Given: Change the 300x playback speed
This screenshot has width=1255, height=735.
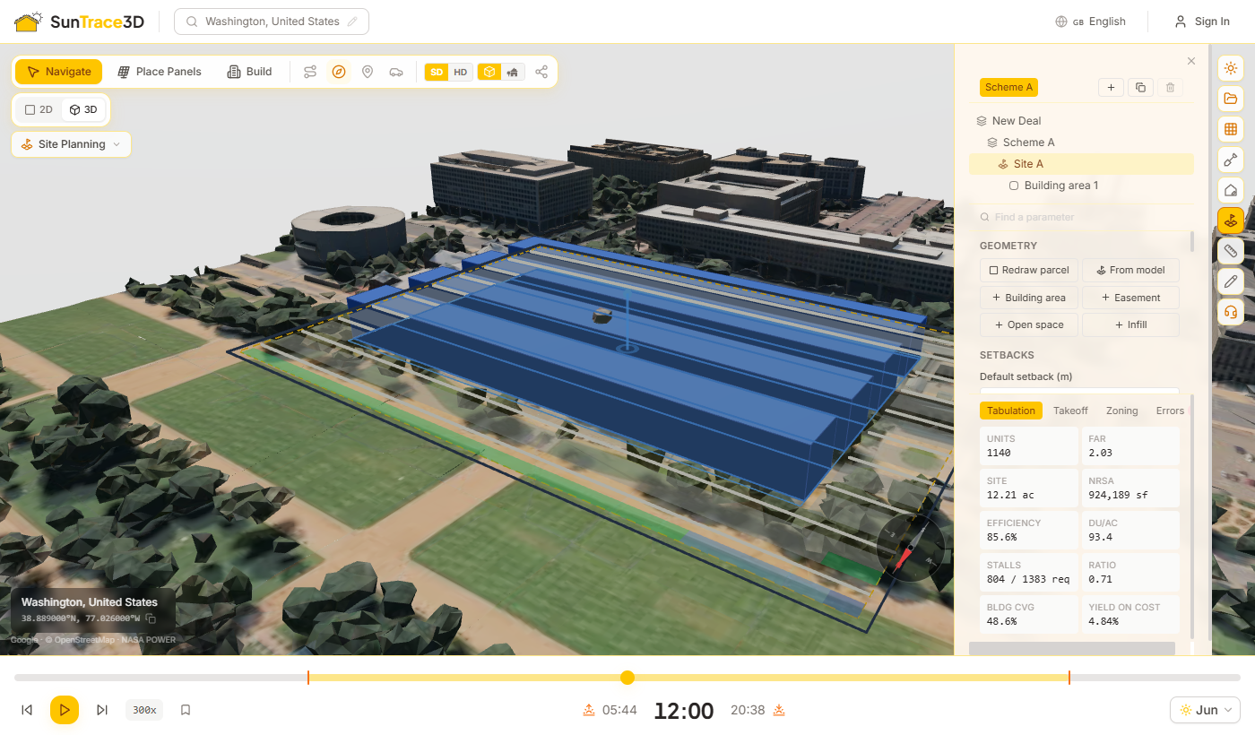Looking at the screenshot, I should click(x=144, y=710).
